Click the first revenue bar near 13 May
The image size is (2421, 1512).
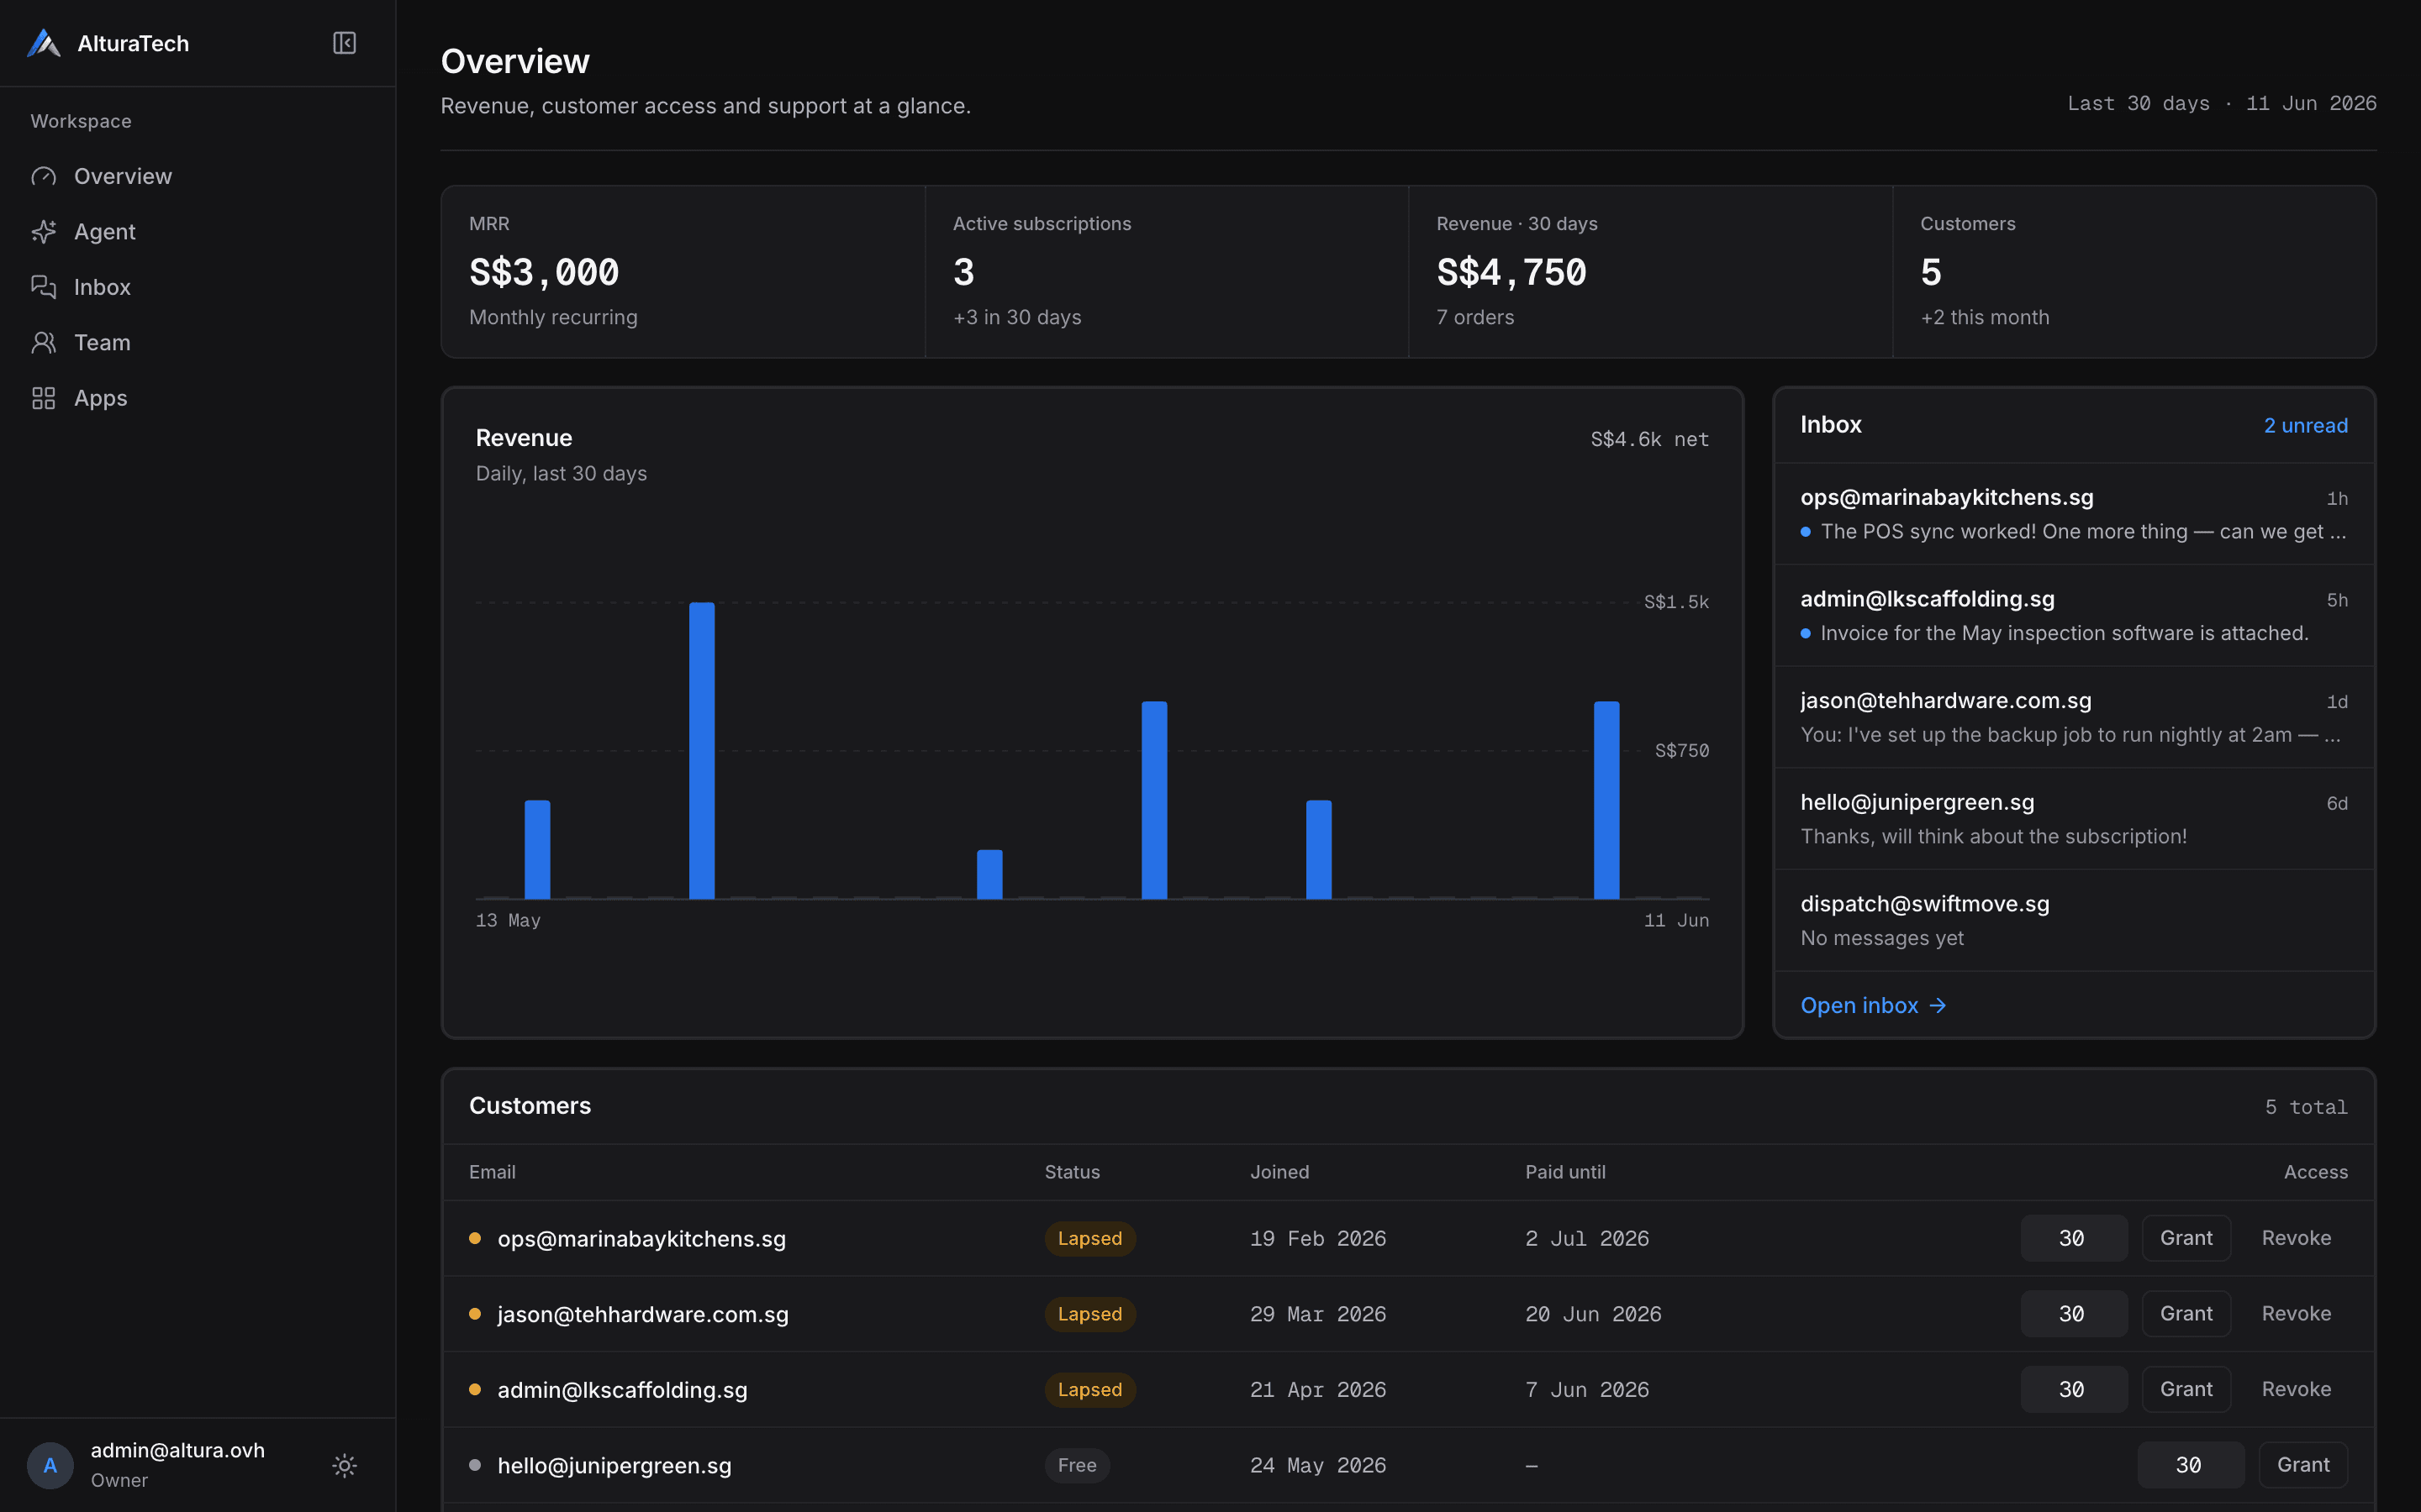[x=537, y=849]
